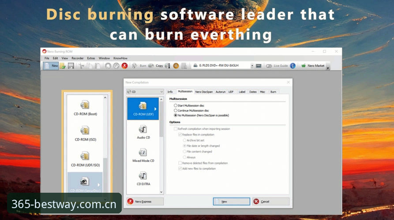394x220 pixels.
Task: Select Archive bit set radio option
Action: 194,140
